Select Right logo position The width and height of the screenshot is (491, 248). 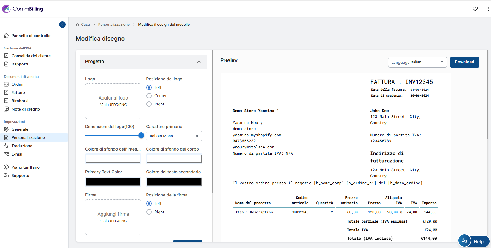click(x=149, y=104)
